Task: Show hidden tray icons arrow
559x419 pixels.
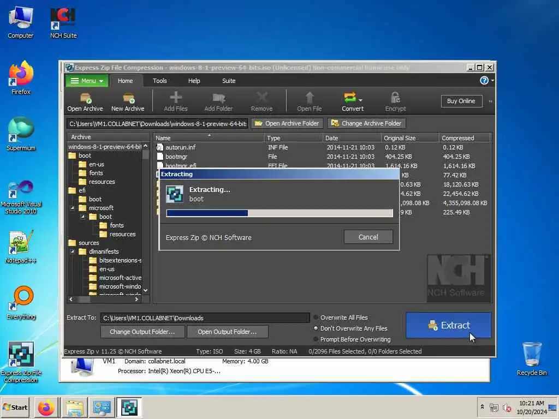Action: click(482, 406)
